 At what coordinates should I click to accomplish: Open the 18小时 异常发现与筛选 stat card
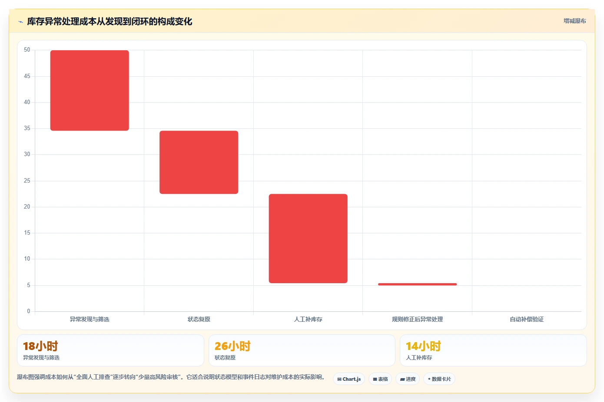[110, 350]
